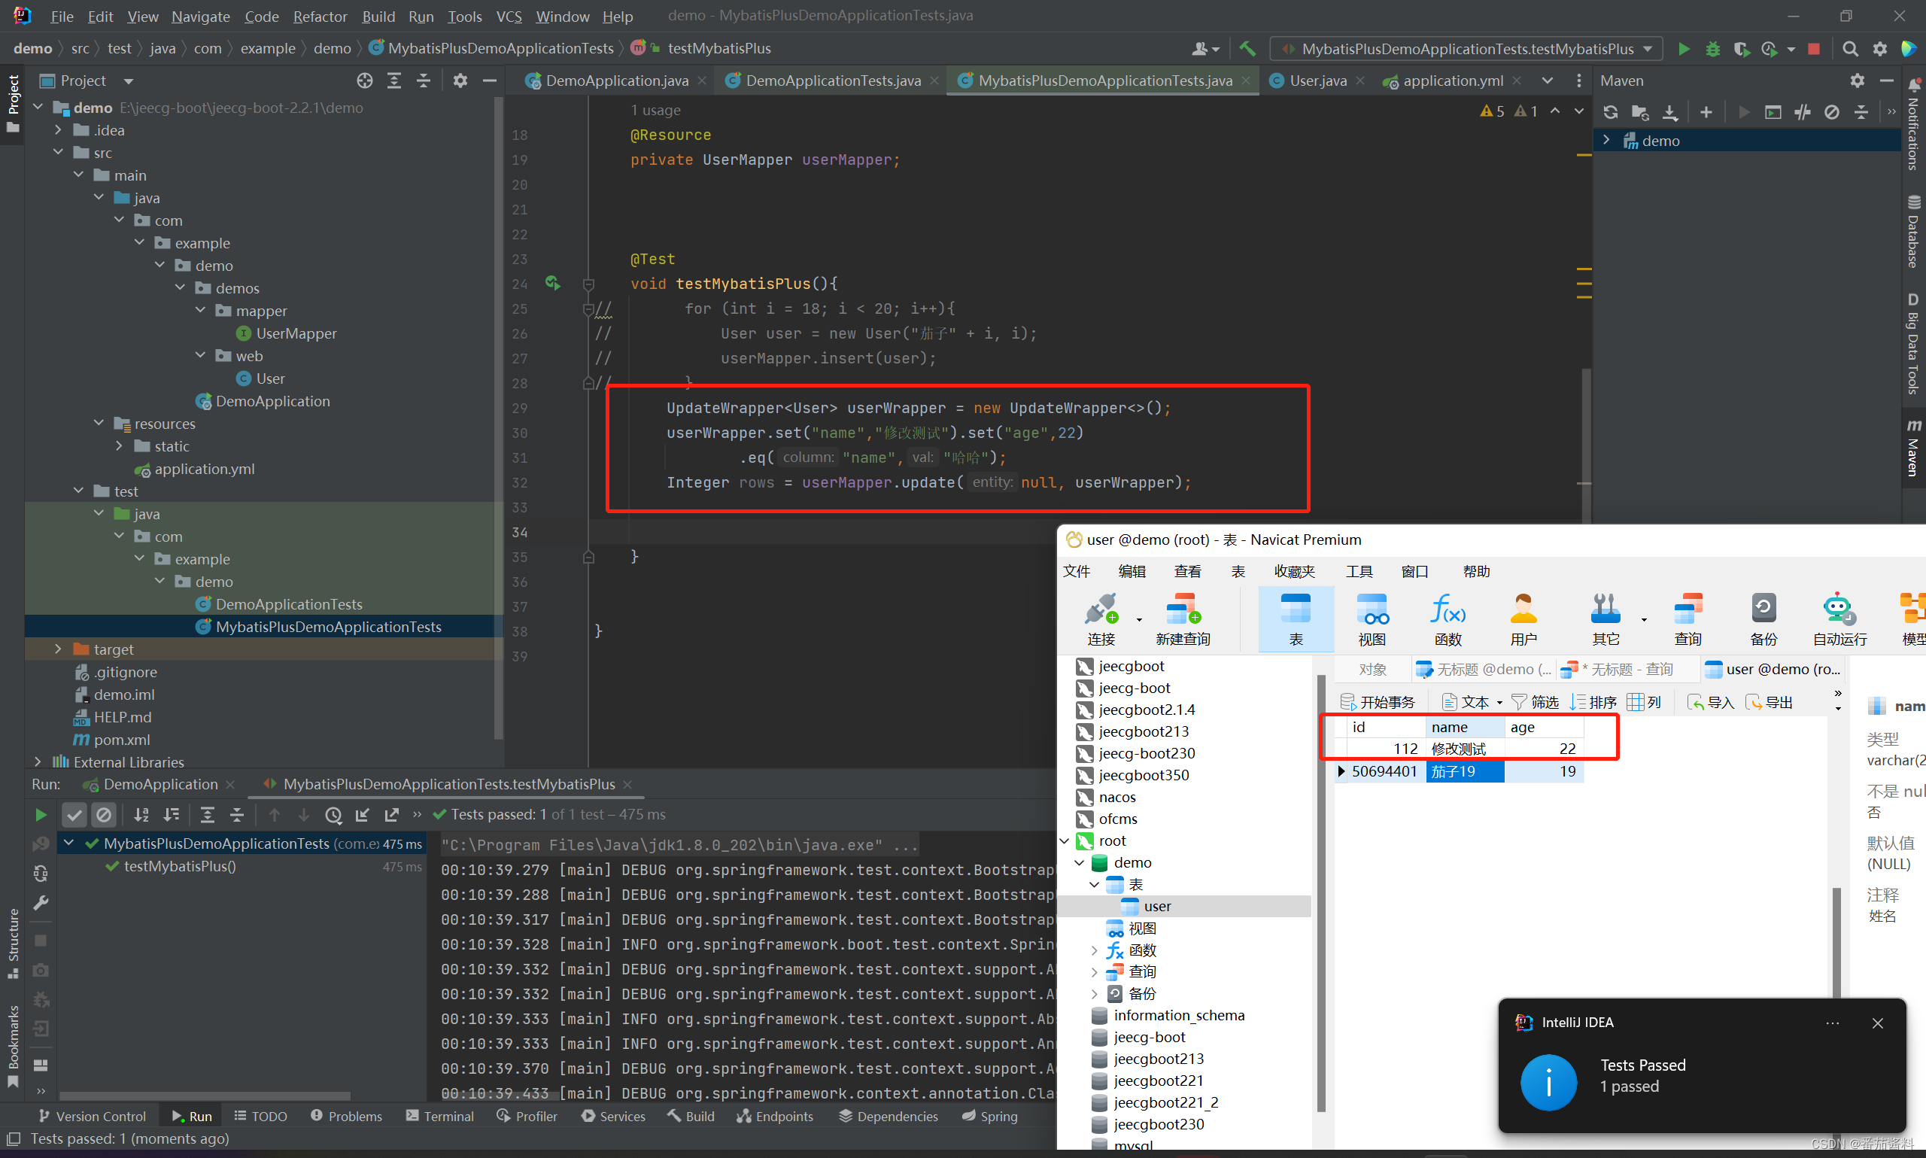
Task: Download Maven sources and documentation
Action: click(x=1669, y=112)
